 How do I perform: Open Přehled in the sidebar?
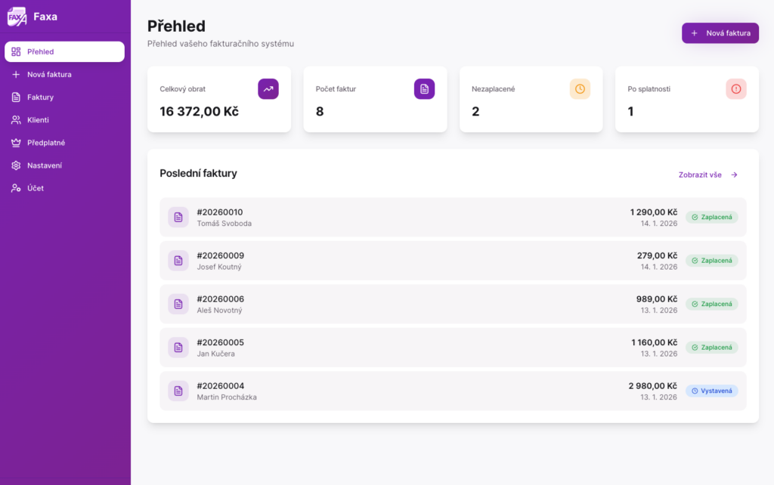click(x=64, y=52)
